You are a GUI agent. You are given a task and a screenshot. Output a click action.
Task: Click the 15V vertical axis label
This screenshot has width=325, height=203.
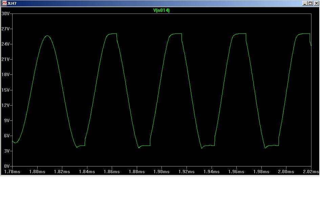(x=5, y=90)
